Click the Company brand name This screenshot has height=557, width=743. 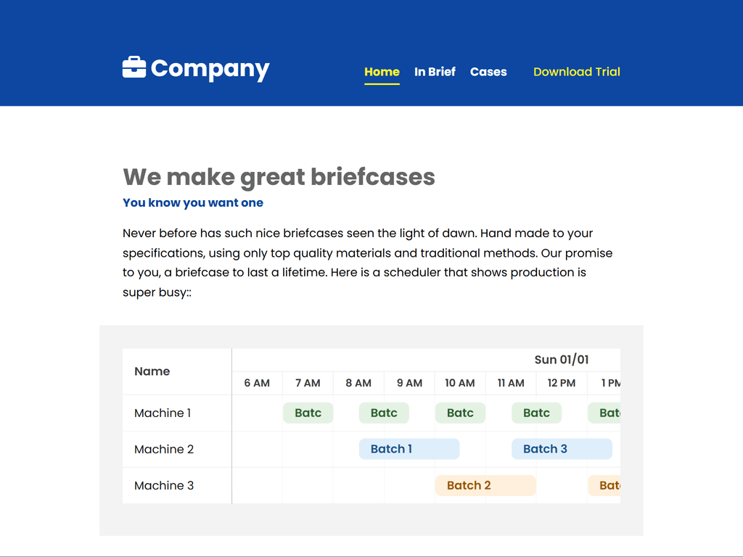[x=210, y=69]
